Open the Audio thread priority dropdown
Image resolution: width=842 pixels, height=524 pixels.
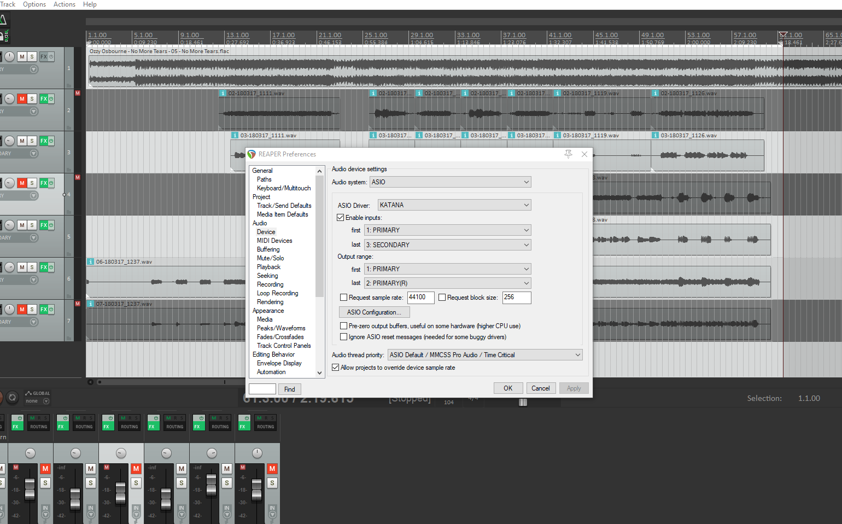485,355
